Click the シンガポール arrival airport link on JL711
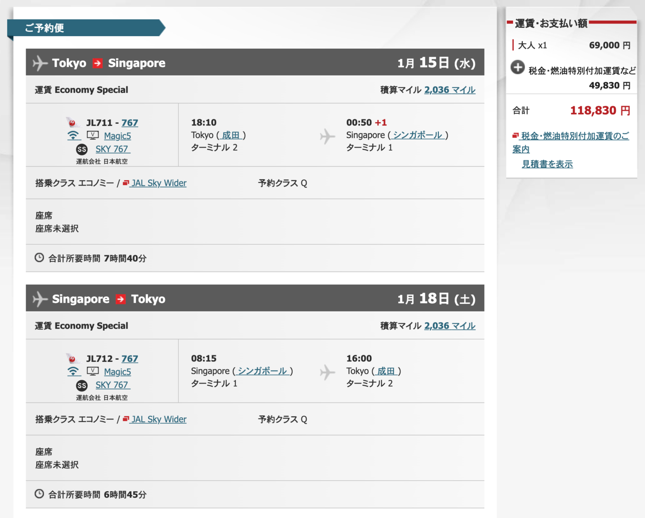The height and width of the screenshot is (518, 645). [417, 135]
